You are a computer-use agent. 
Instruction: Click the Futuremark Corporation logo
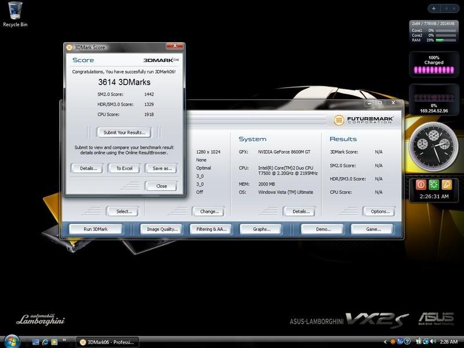[x=364, y=120]
